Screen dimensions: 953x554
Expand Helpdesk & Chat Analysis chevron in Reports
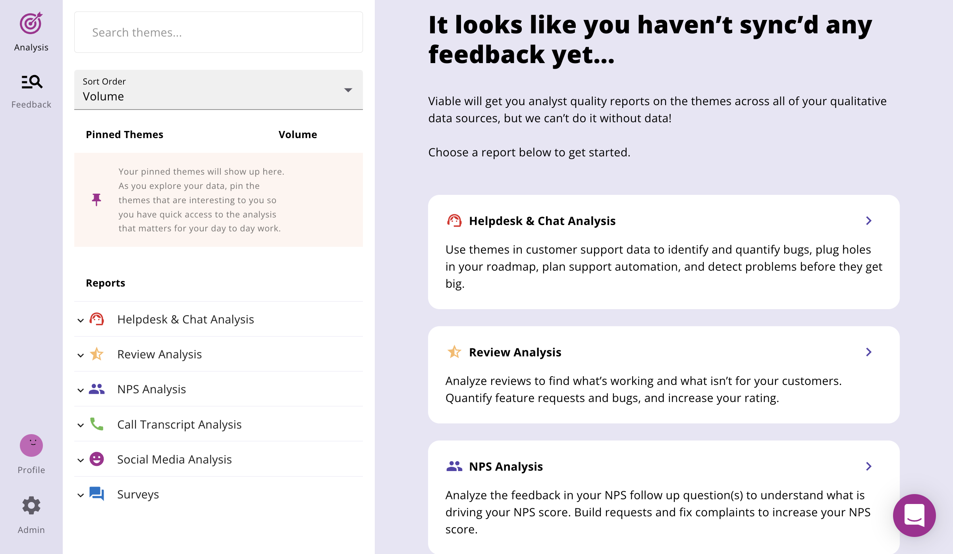(81, 320)
